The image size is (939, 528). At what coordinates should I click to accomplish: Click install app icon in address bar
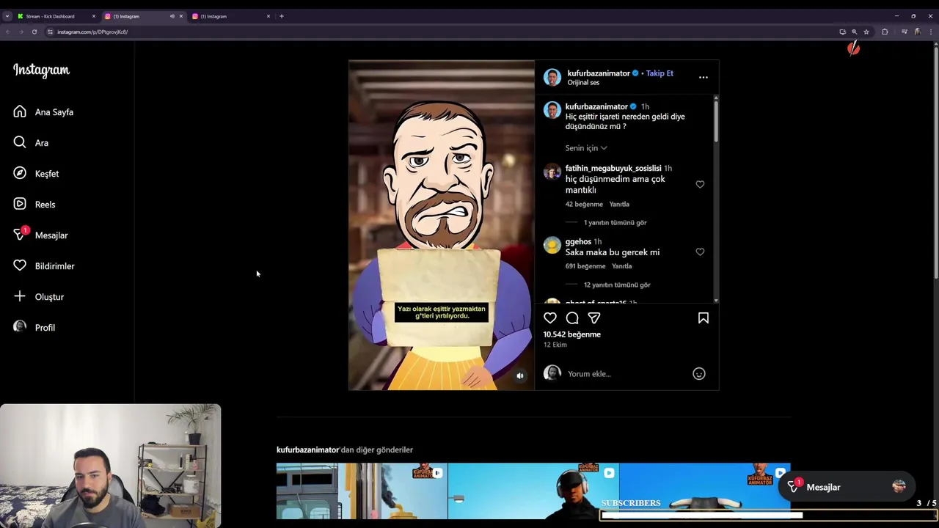842,32
